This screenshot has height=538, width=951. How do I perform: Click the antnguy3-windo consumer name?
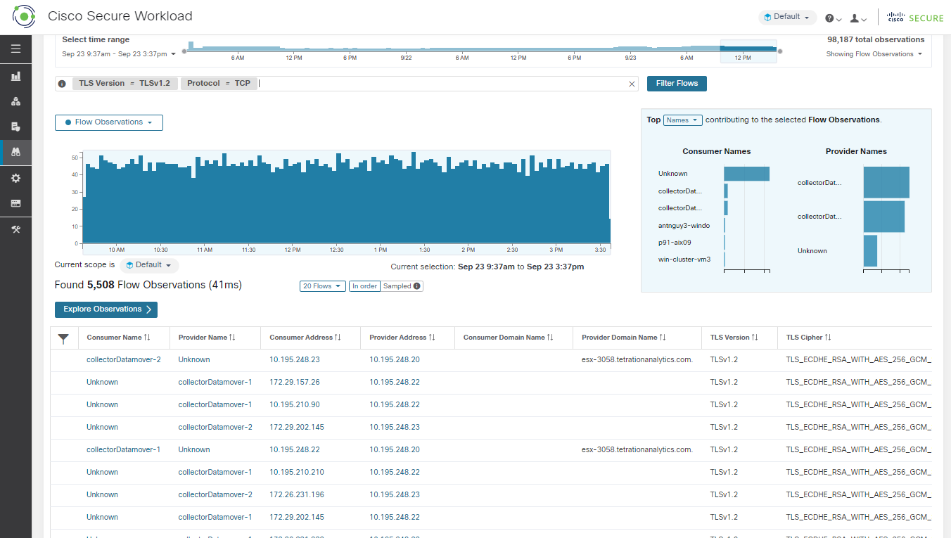(x=684, y=225)
